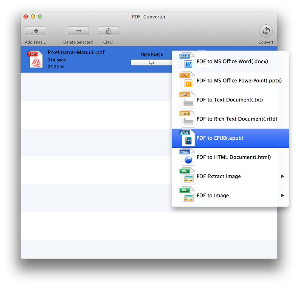Click the Add Files plus button

[35, 31]
